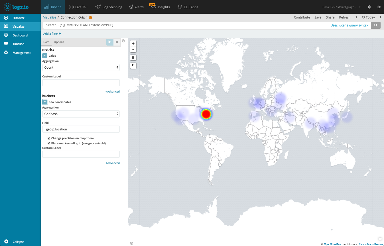Switch to the Options tab
The height and width of the screenshot is (246, 384).
[x=59, y=42]
